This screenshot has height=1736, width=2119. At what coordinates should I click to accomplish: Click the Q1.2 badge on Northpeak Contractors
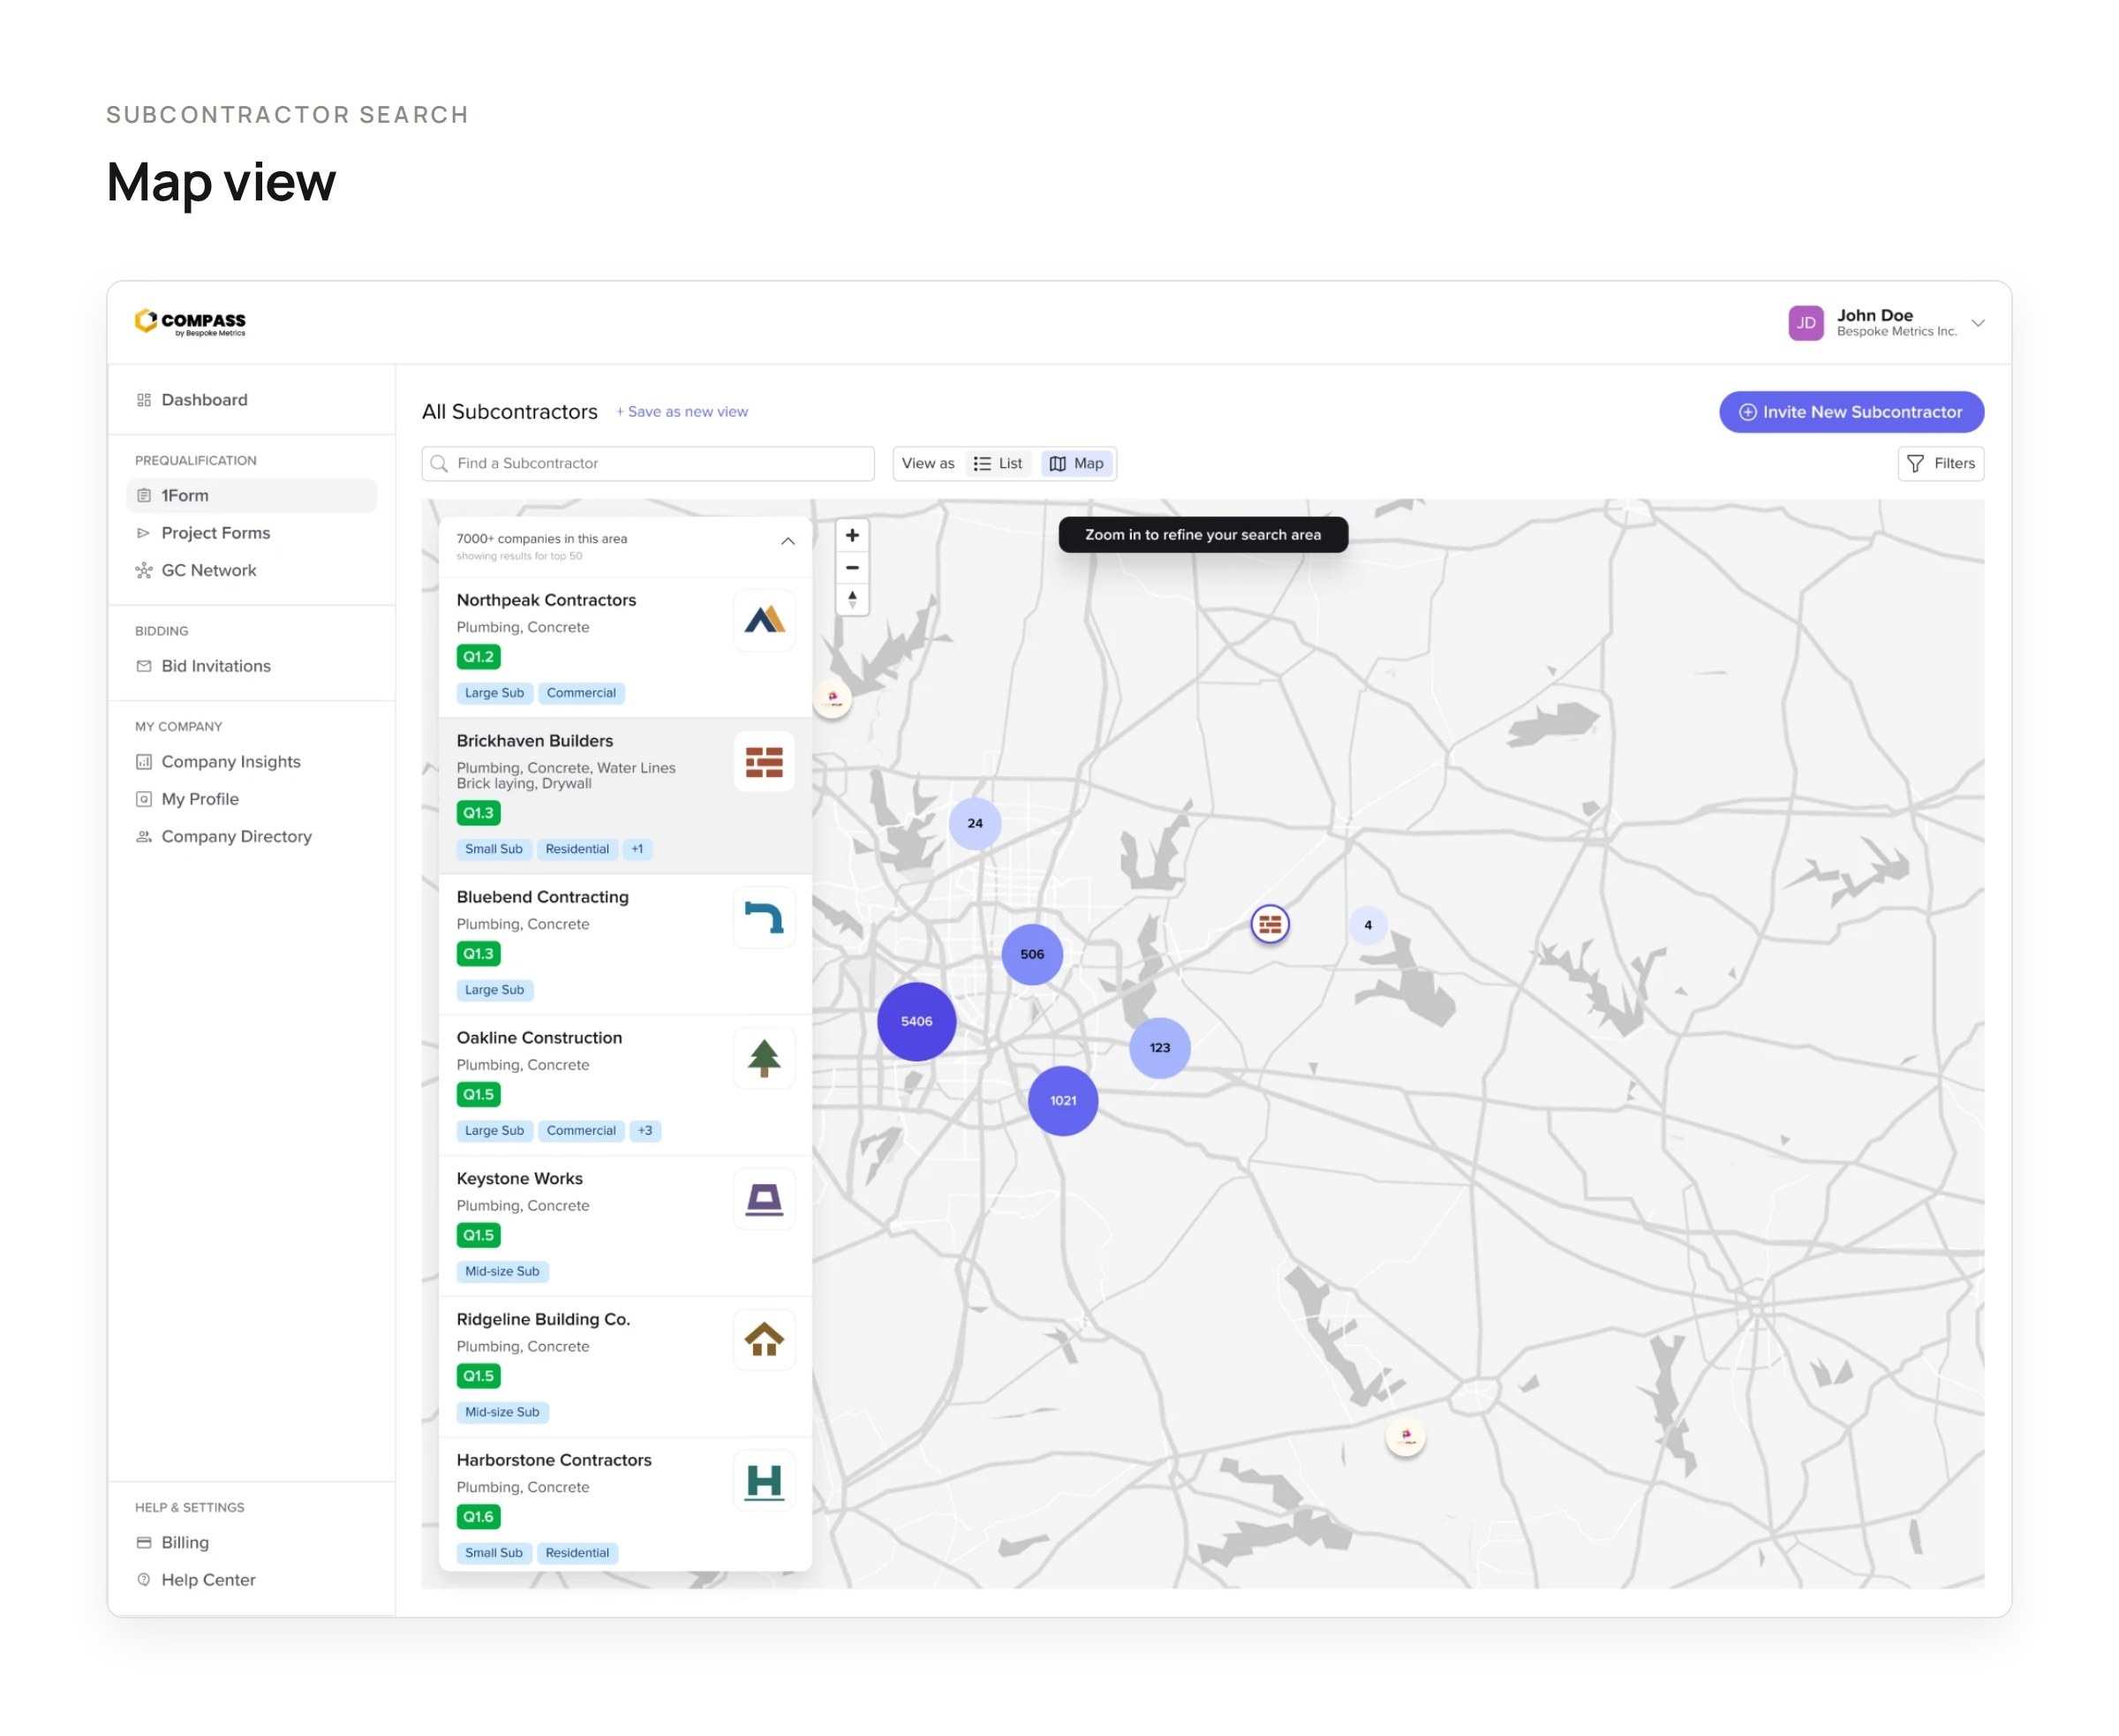(x=478, y=657)
